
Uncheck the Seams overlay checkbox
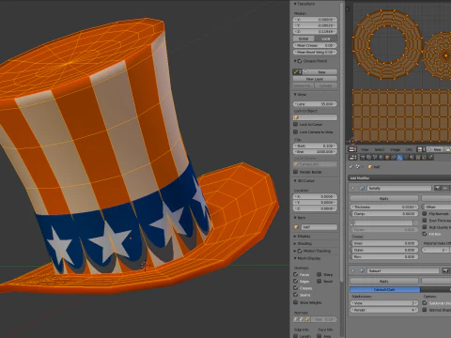click(295, 295)
